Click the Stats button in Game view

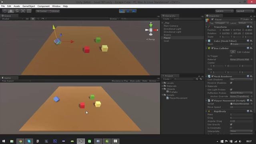[x=145, y=81]
